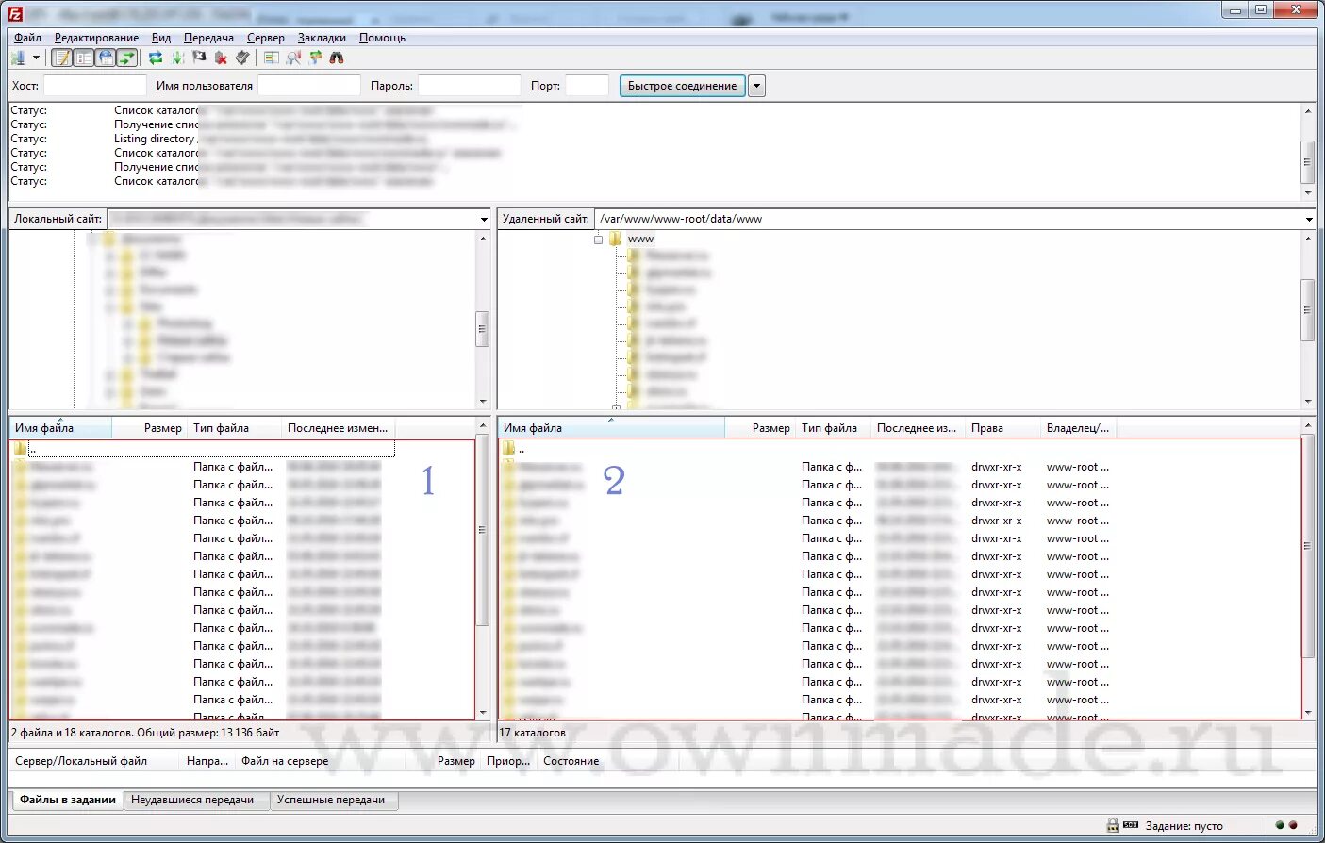
Task: Open Site Manager dropdown arrow
Action: [x=36, y=58]
